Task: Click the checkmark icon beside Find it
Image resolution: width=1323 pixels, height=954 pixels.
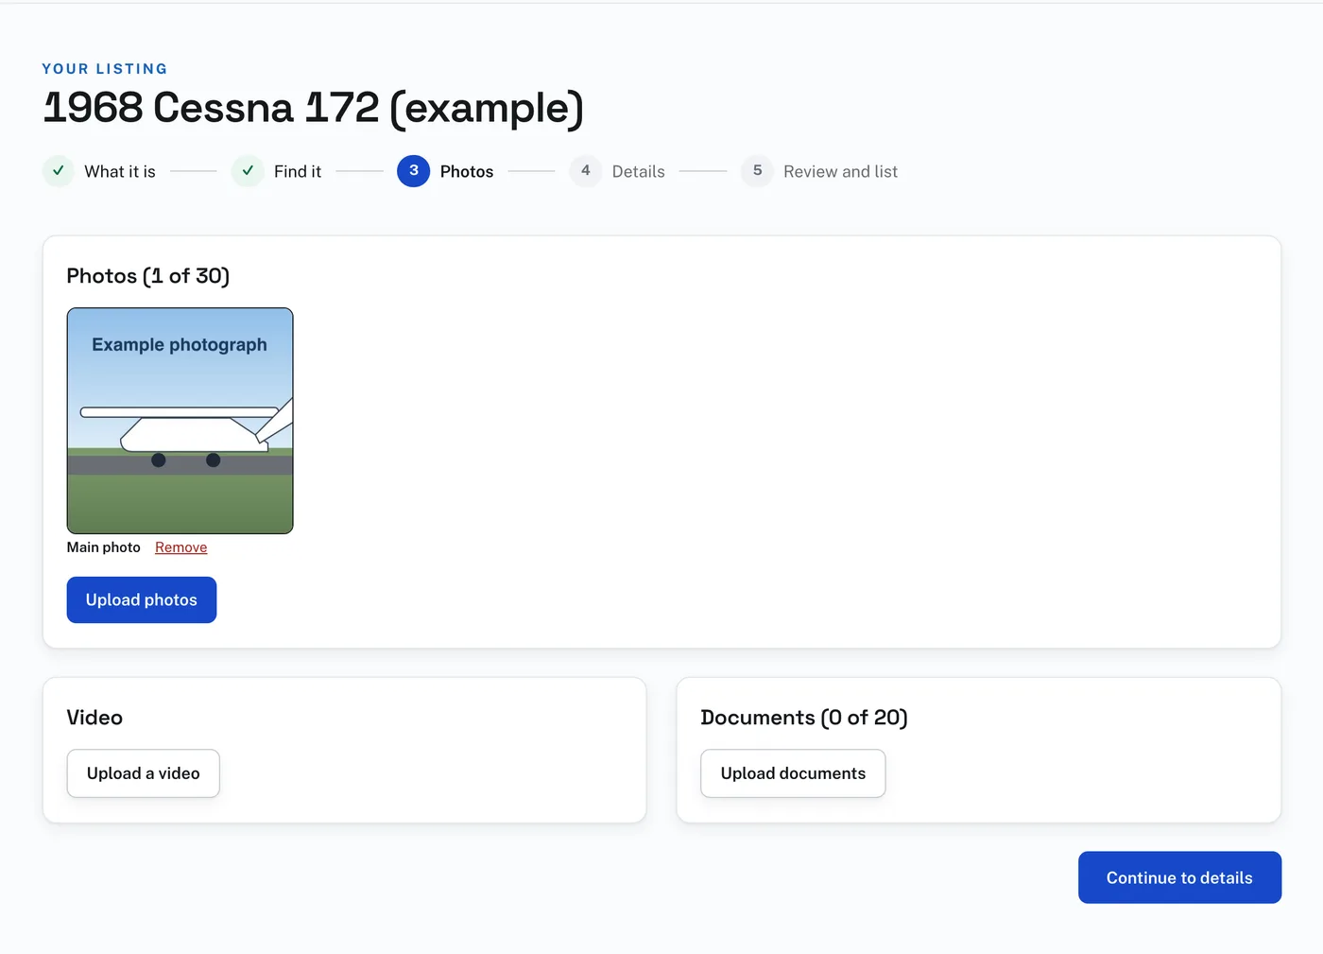Action: tap(248, 171)
